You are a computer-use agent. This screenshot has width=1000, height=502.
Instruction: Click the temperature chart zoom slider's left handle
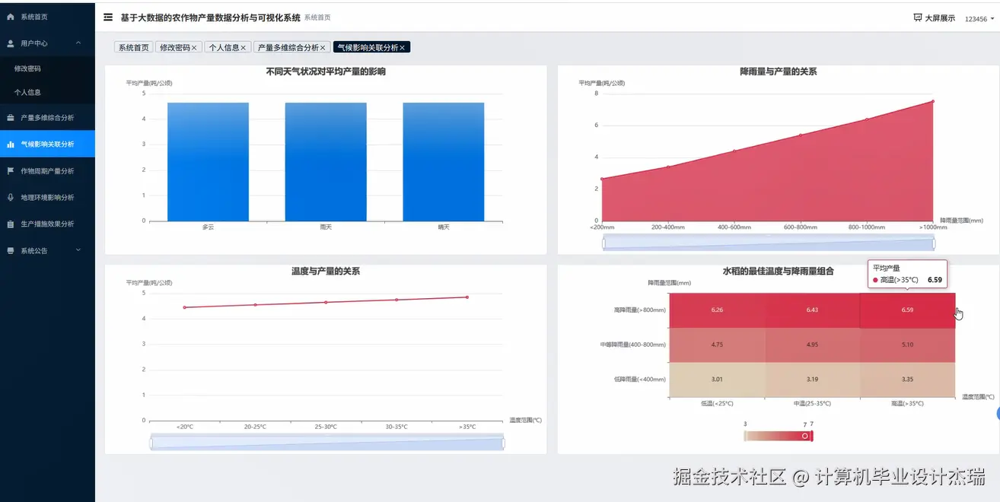[151, 443]
